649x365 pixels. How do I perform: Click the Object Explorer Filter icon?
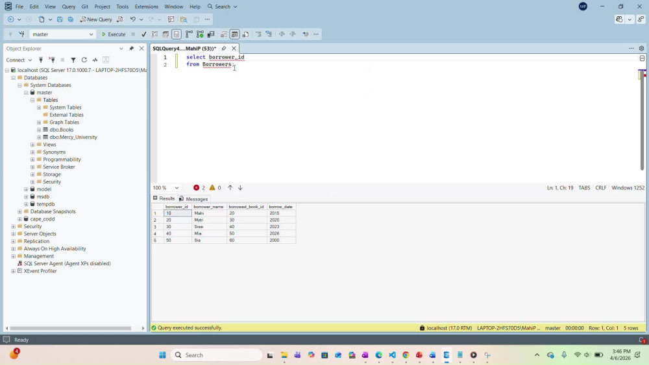[x=73, y=60]
